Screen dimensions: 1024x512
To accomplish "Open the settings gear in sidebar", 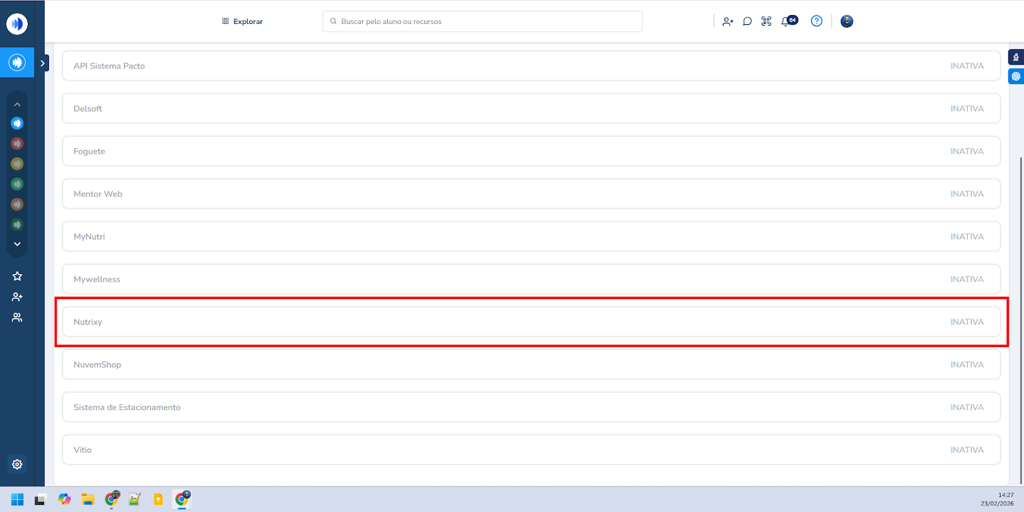I will point(17,464).
